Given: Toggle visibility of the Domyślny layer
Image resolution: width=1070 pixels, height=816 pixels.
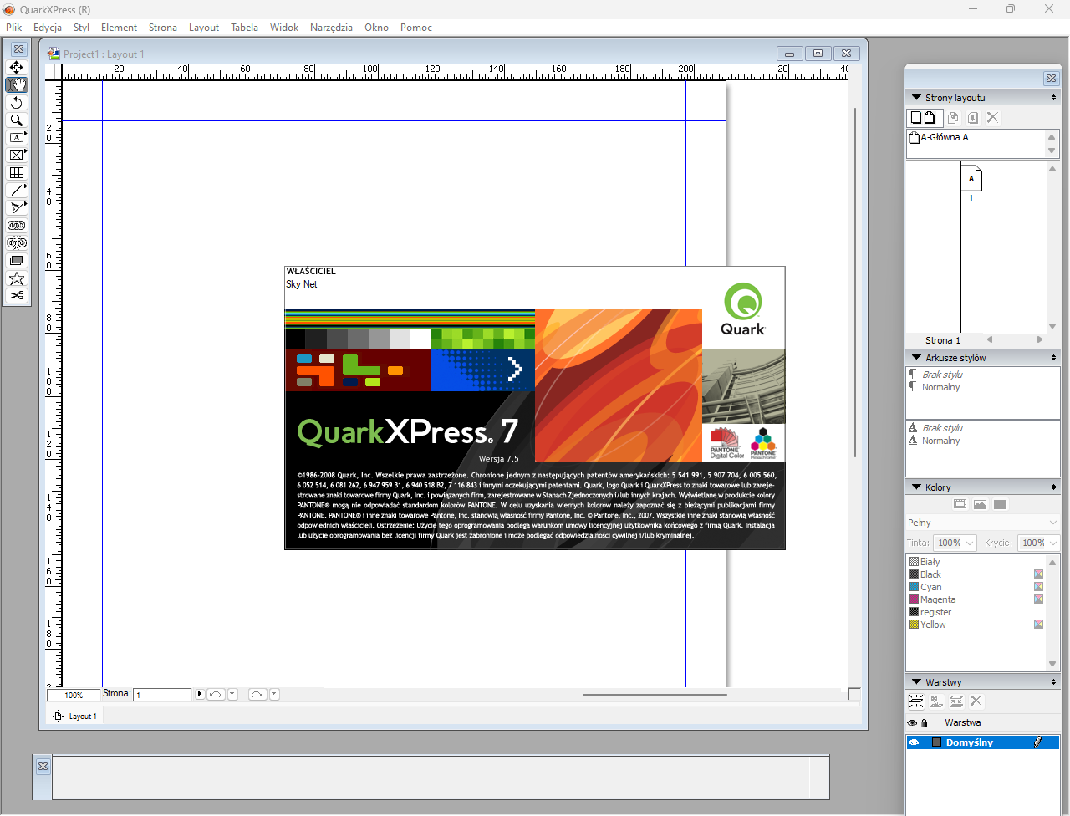Looking at the screenshot, I should [x=914, y=742].
